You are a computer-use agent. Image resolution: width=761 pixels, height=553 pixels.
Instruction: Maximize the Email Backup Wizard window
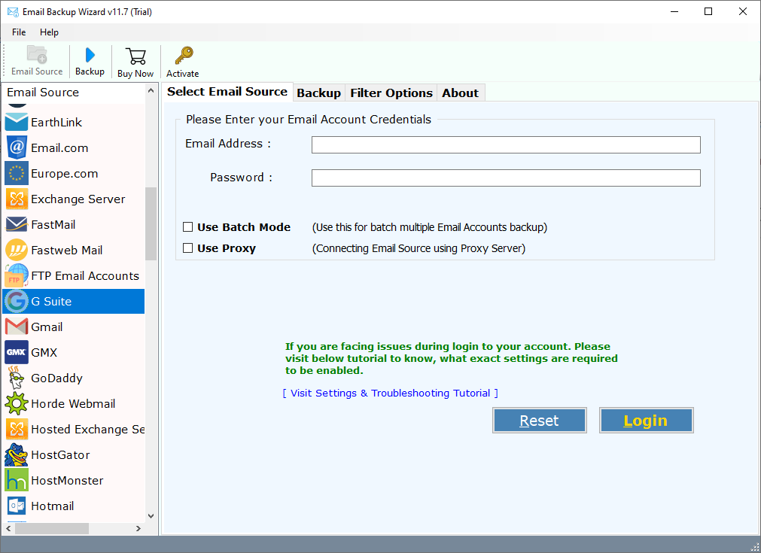(708, 11)
